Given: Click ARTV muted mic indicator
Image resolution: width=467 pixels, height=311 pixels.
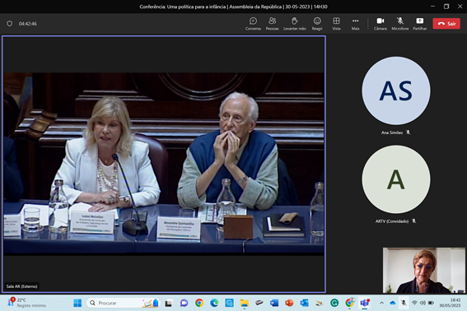Looking at the screenshot, I should click(413, 221).
